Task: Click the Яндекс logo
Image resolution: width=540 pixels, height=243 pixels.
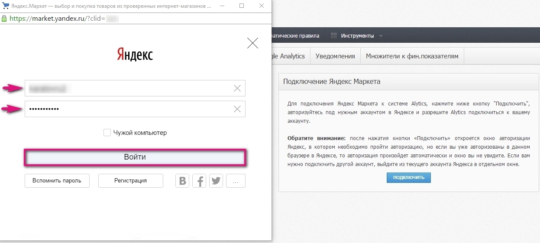Action: click(135, 54)
